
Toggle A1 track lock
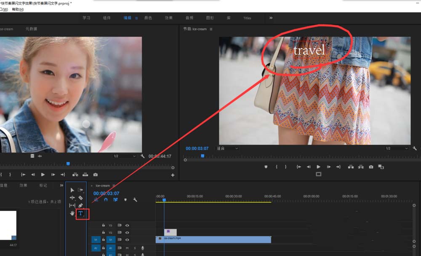click(x=104, y=248)
